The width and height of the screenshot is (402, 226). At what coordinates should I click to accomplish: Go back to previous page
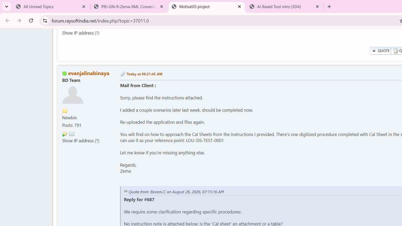click(7, 21)
